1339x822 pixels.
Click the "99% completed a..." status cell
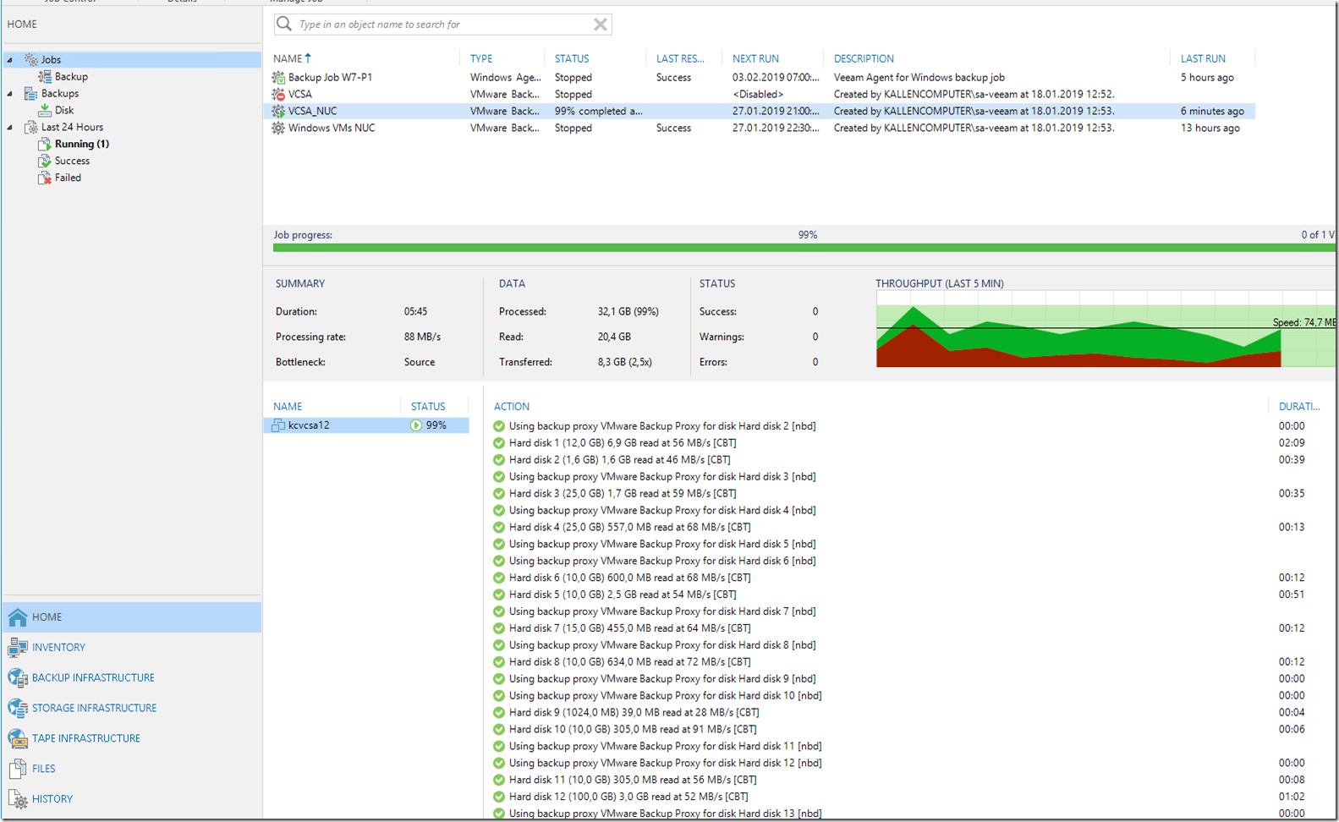click(x=599, y=111)
